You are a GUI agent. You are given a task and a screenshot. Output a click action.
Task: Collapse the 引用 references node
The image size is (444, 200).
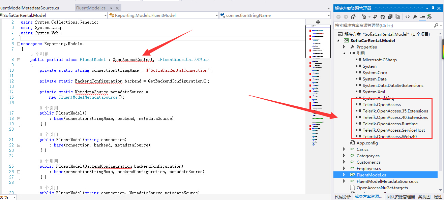click(x=344, y=53)
